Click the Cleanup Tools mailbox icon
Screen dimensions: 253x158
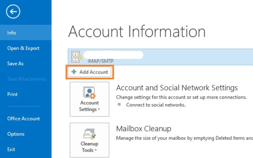pyautogui.click(x=89, y=134)
